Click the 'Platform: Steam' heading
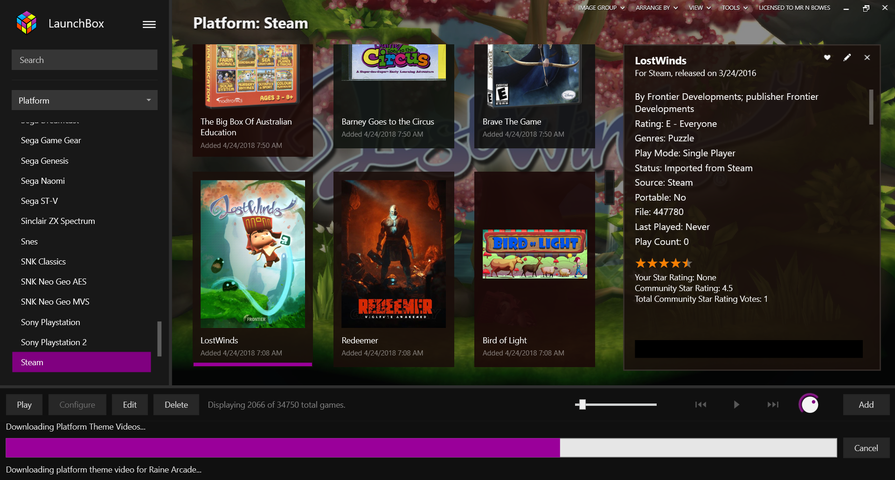 [250, 23]
